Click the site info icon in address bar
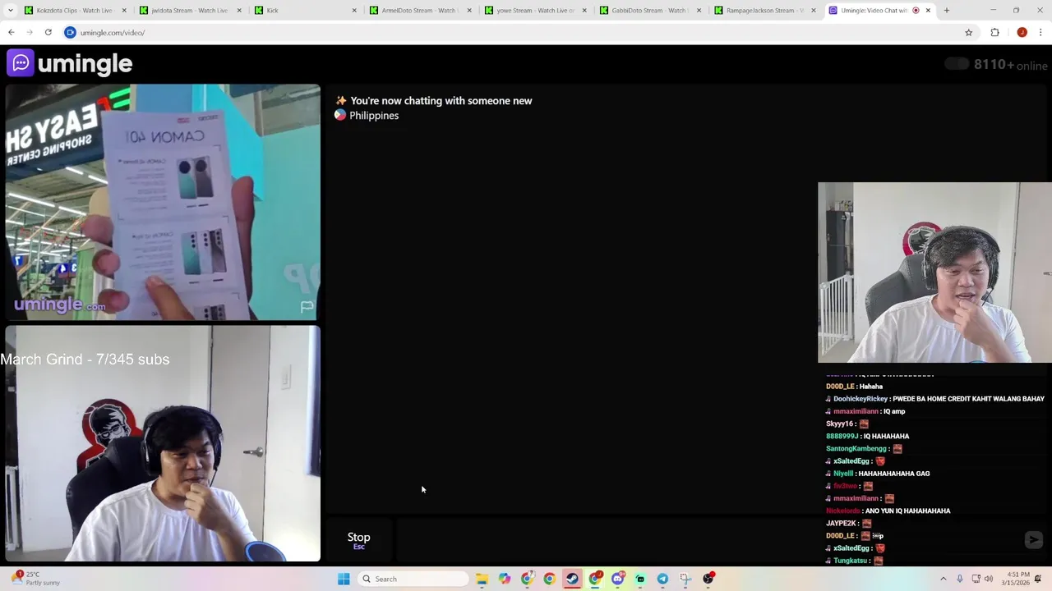The width and height of the screenshot is (1052, 591). point(70,33)
